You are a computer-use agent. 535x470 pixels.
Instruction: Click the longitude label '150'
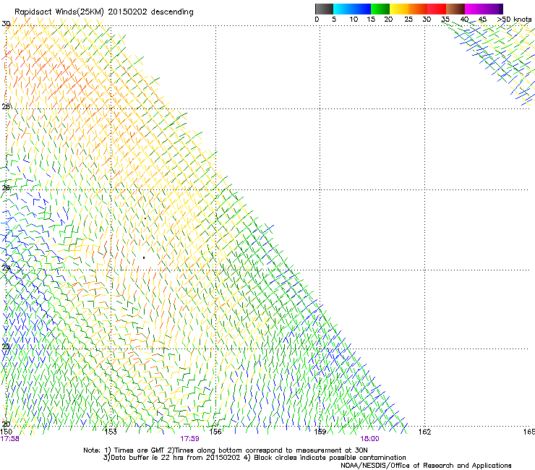click(6, 432)
